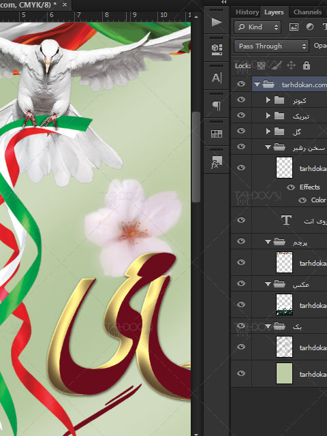Select the بک group folder icon
Image resolution: width=327 pixels, height=436 pixels.
point(279,326)
